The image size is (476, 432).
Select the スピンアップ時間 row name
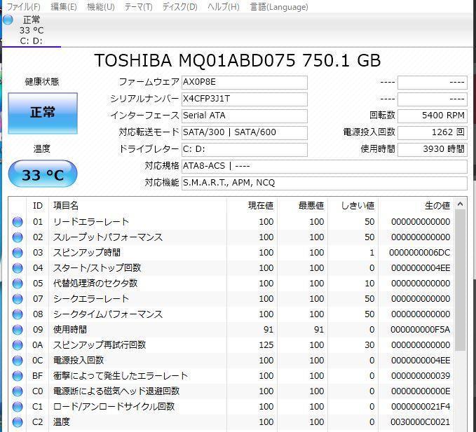(x=87, y=253)
